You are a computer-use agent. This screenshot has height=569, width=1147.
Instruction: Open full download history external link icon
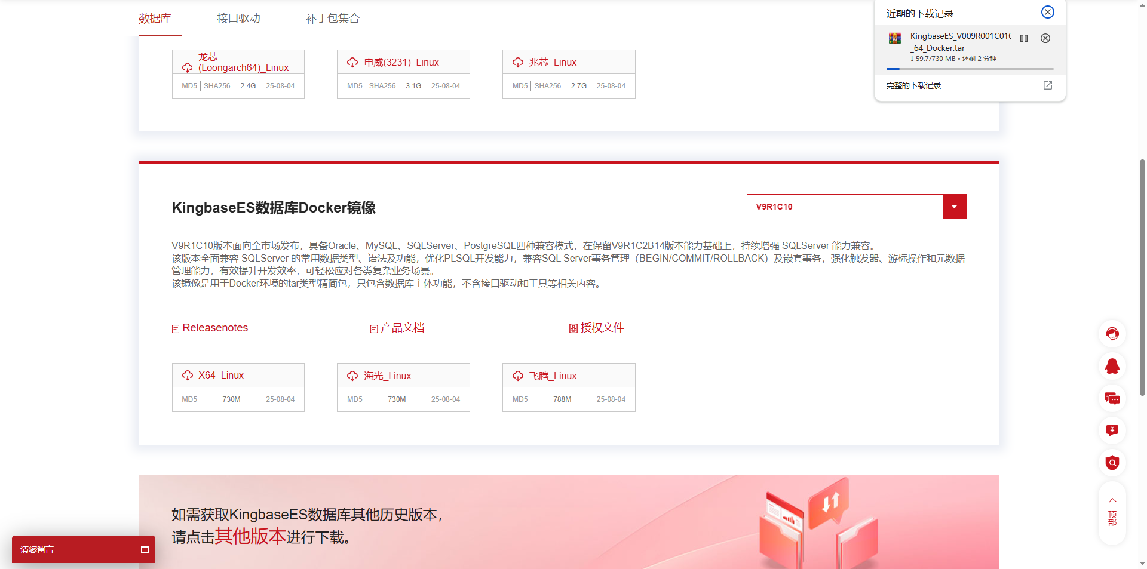pos(1048,85)
